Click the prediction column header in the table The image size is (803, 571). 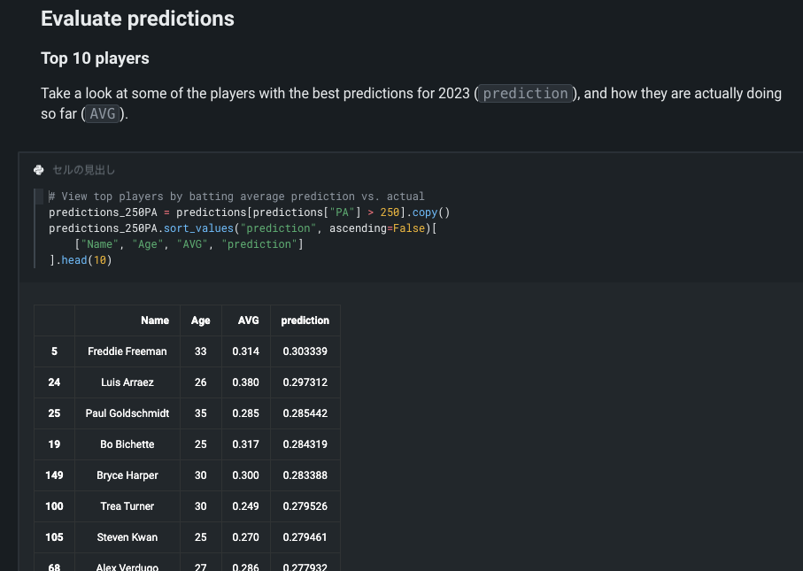(305, 320)
